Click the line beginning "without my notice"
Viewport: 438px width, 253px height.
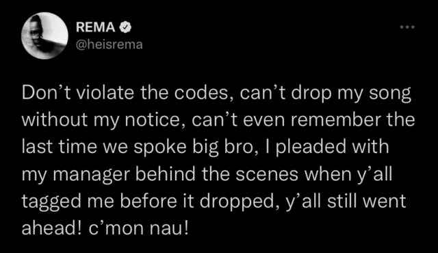[x=218, y=120]
